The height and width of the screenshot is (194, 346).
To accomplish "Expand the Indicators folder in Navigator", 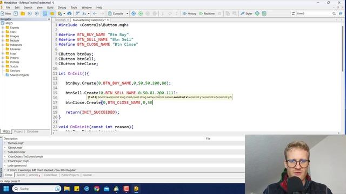I will (3, 45).
